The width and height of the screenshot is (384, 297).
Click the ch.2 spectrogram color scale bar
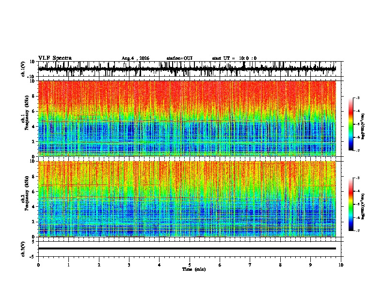coord(351,204)
